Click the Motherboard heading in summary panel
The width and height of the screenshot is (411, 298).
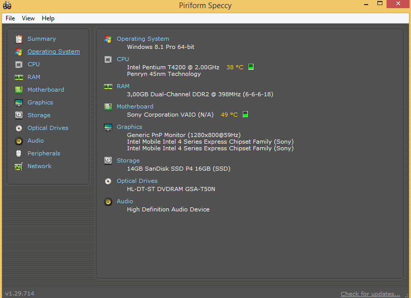click(135, 106)
